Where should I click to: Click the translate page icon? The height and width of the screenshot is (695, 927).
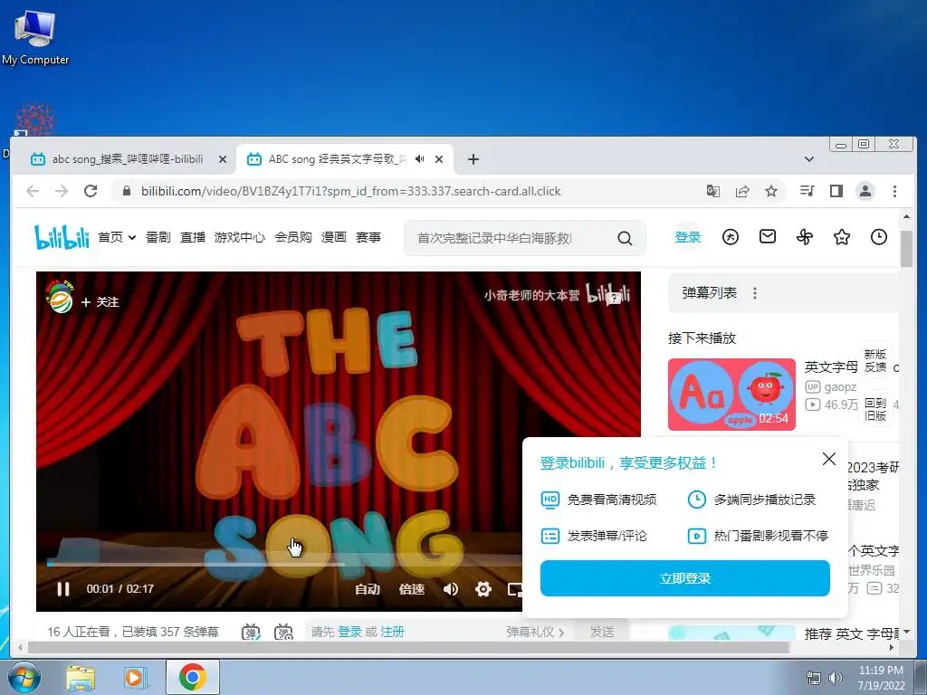[713, 191]
